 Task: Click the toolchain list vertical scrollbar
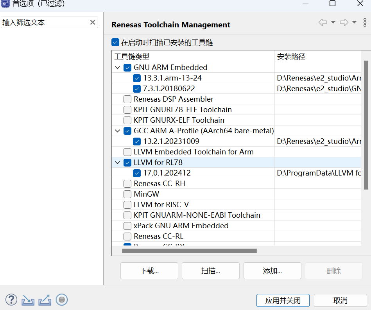[366, 125]
